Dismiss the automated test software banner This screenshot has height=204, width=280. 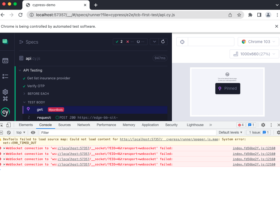click(x=277, y=26)
